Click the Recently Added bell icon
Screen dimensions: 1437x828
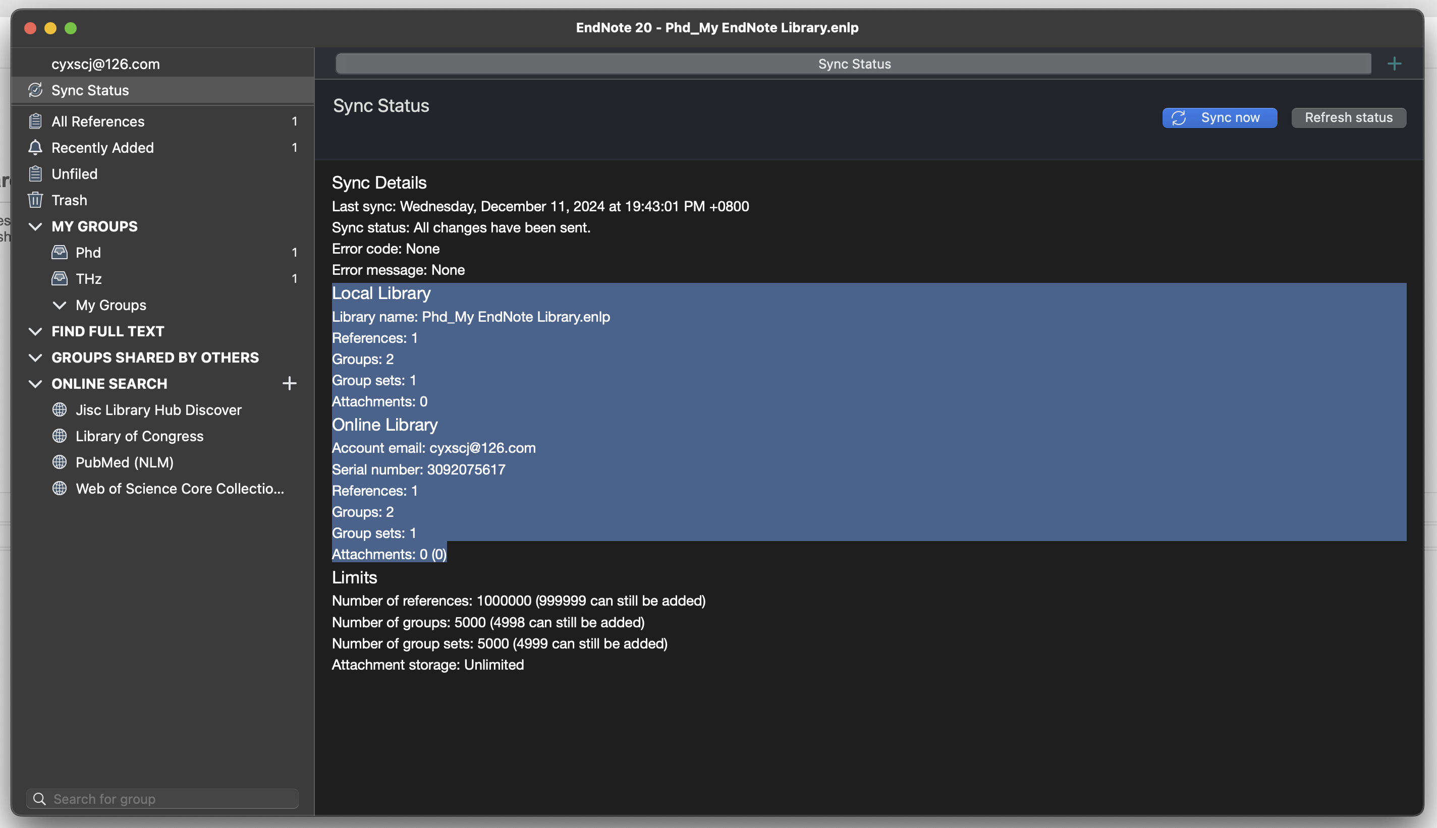[35, 147]
